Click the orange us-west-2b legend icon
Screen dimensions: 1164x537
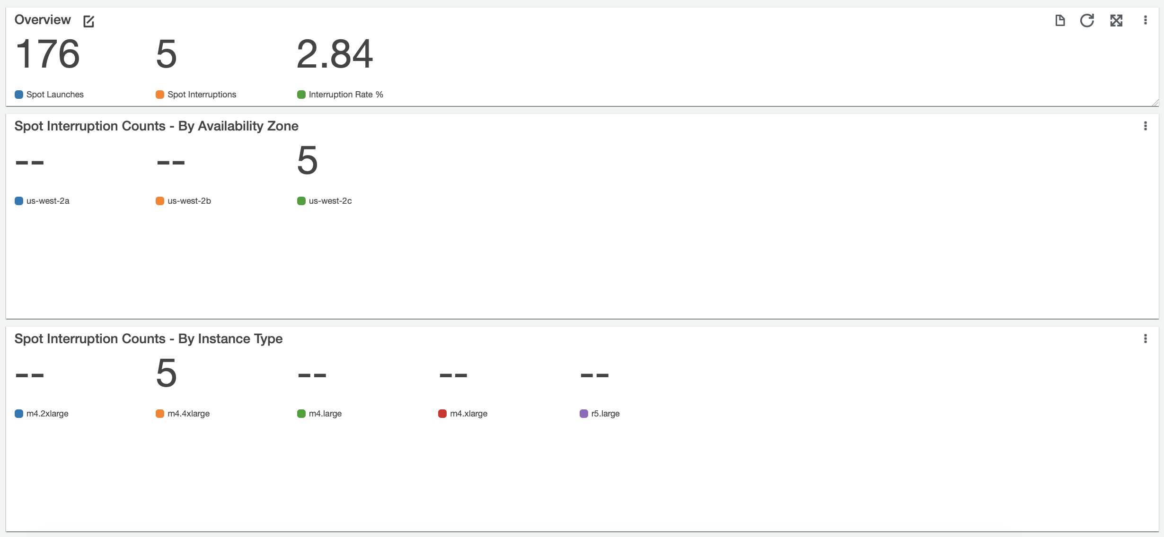160,201
